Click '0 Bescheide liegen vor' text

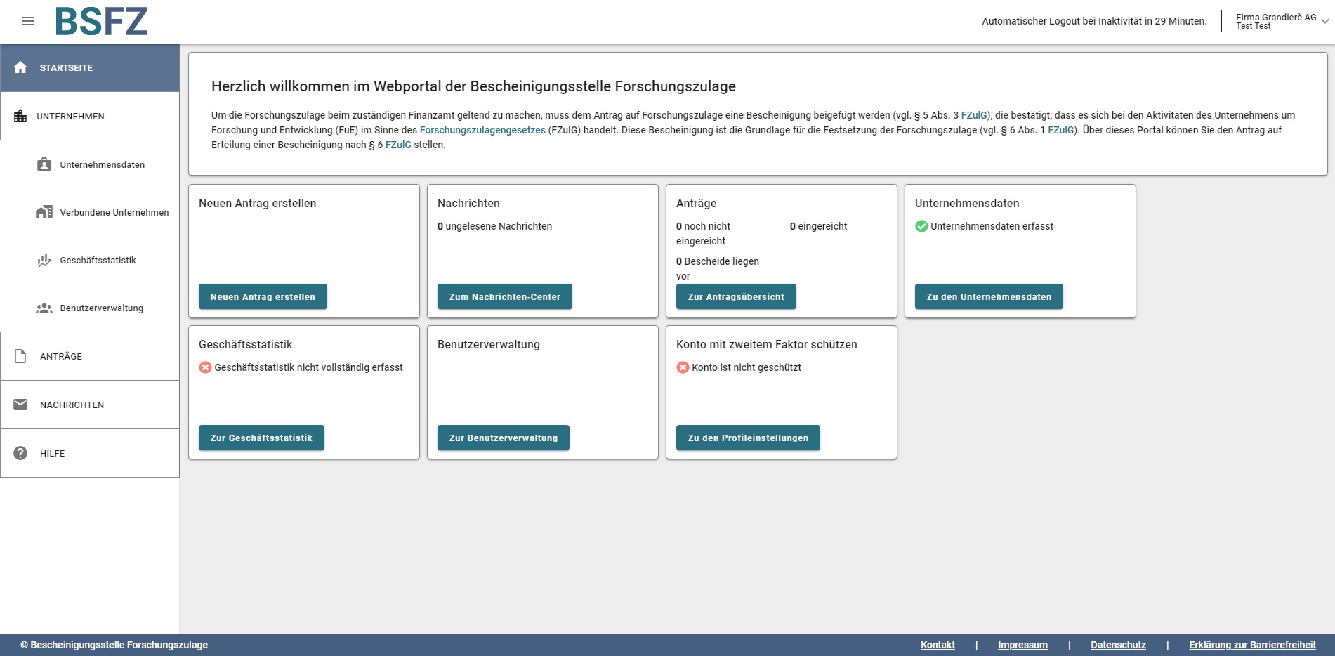(718, 268)
